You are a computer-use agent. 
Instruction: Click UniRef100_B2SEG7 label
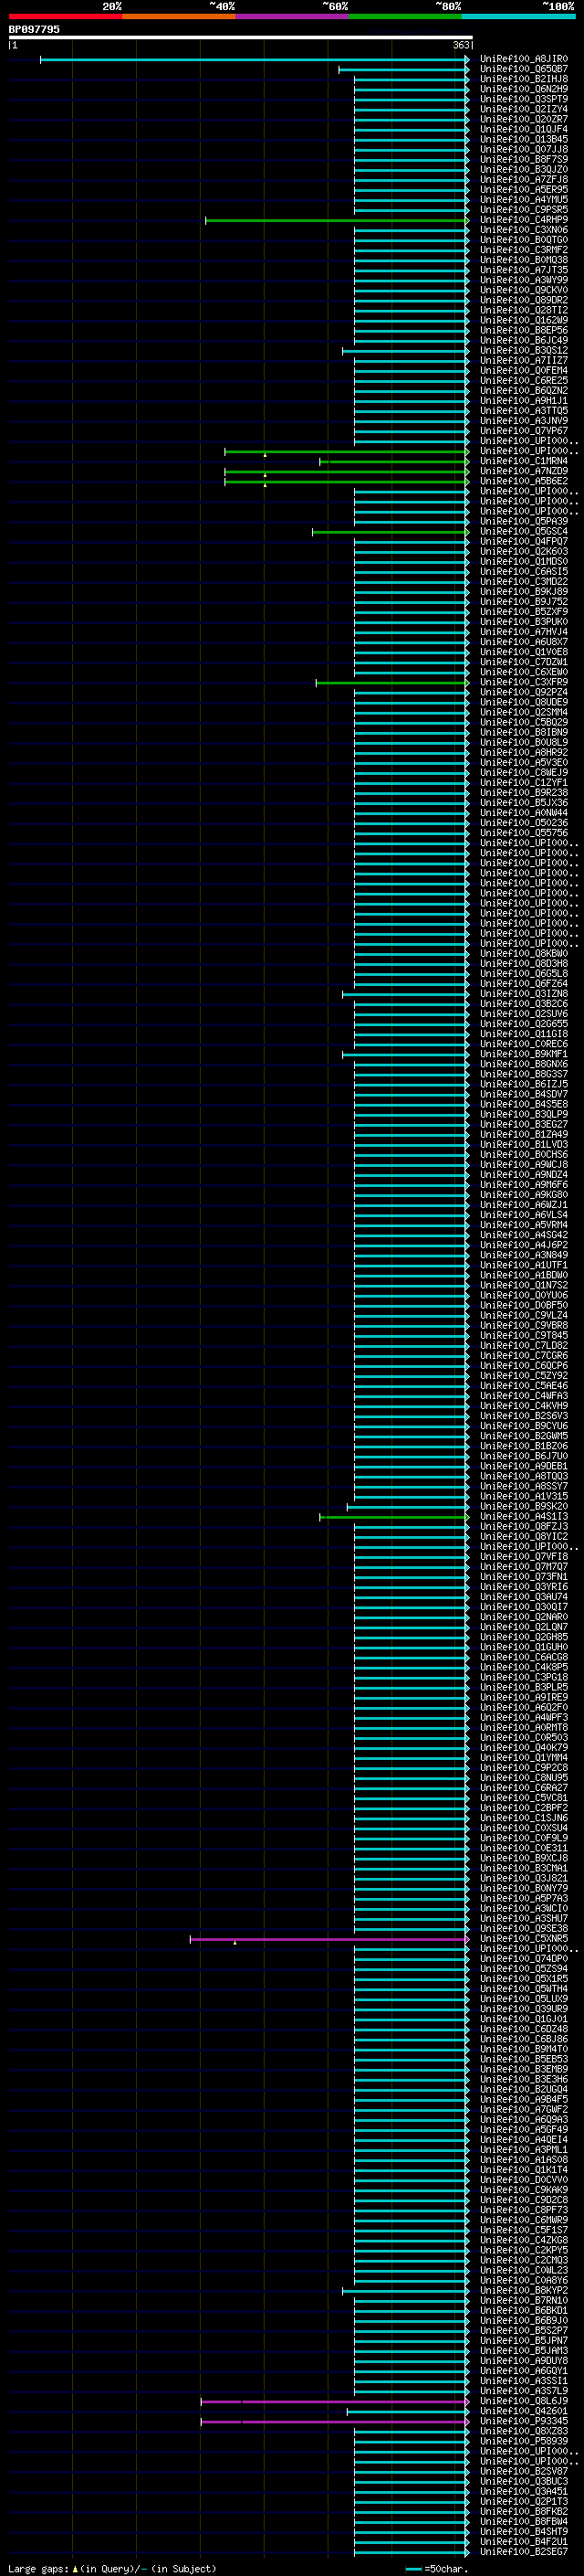(x=524, y=2552)
